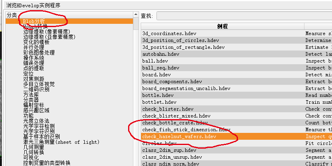Select board_components.hdev example
The height and width of the screenshot is (166, 332).
pos(172,82)
